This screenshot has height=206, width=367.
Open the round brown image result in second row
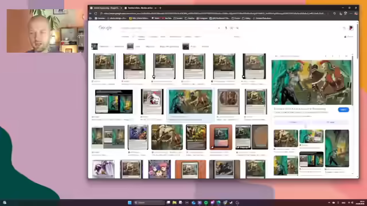pyautogui.click(x=228, y=102)
